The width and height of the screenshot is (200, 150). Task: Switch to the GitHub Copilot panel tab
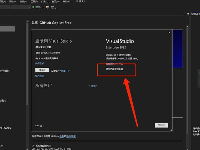(x=195, y=14)
